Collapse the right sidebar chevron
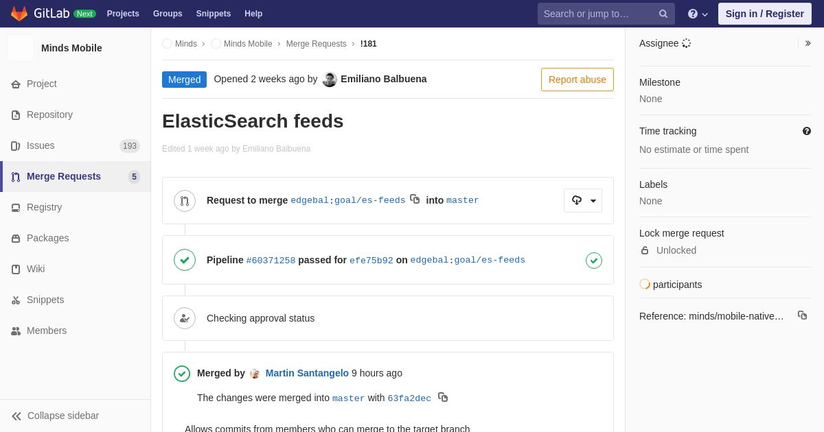This screenshot has width=824, height=432. coord(808,43)
